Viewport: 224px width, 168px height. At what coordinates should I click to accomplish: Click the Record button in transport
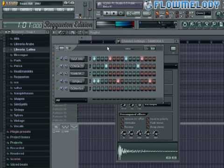(121, 14)
